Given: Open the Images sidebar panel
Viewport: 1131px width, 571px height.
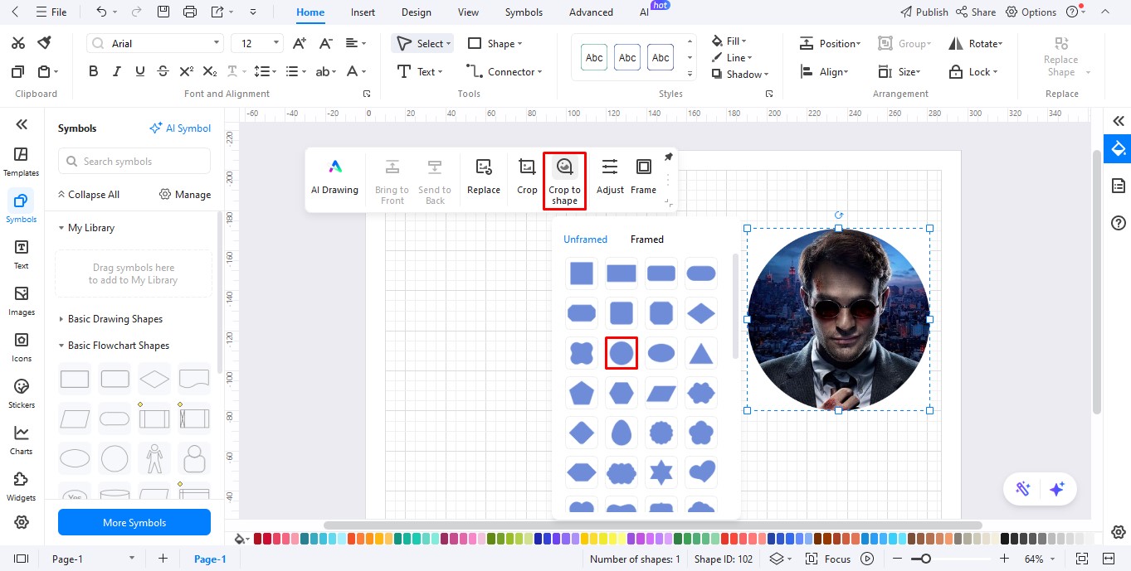Looking at the screenshot, I should click(x=22, y=301).
